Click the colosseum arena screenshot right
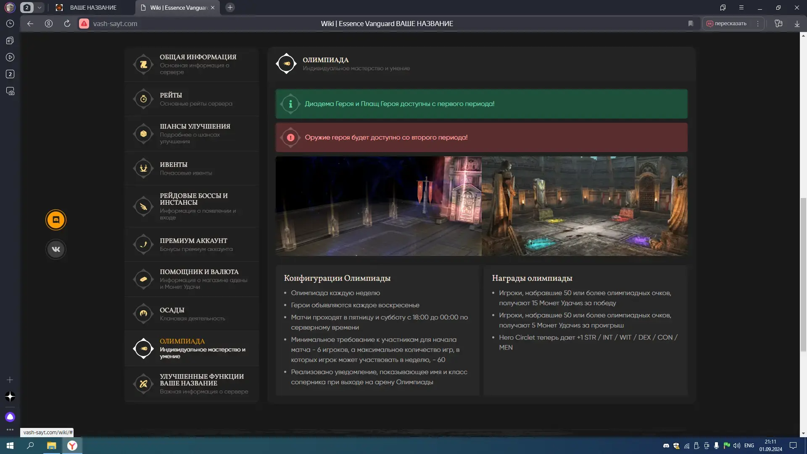The width and height of the screenshot is (807, 454). pyautogui.click(x=585, y=206)
